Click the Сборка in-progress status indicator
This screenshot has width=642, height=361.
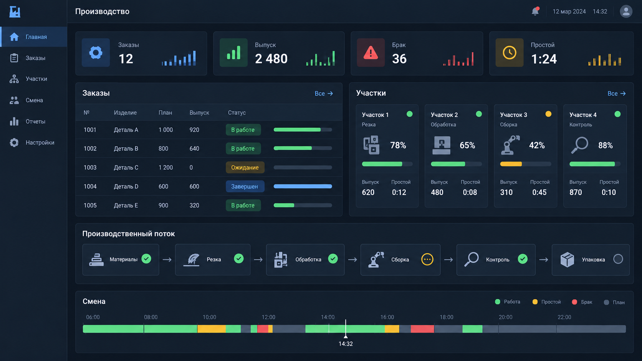click(x=427, y=259)
